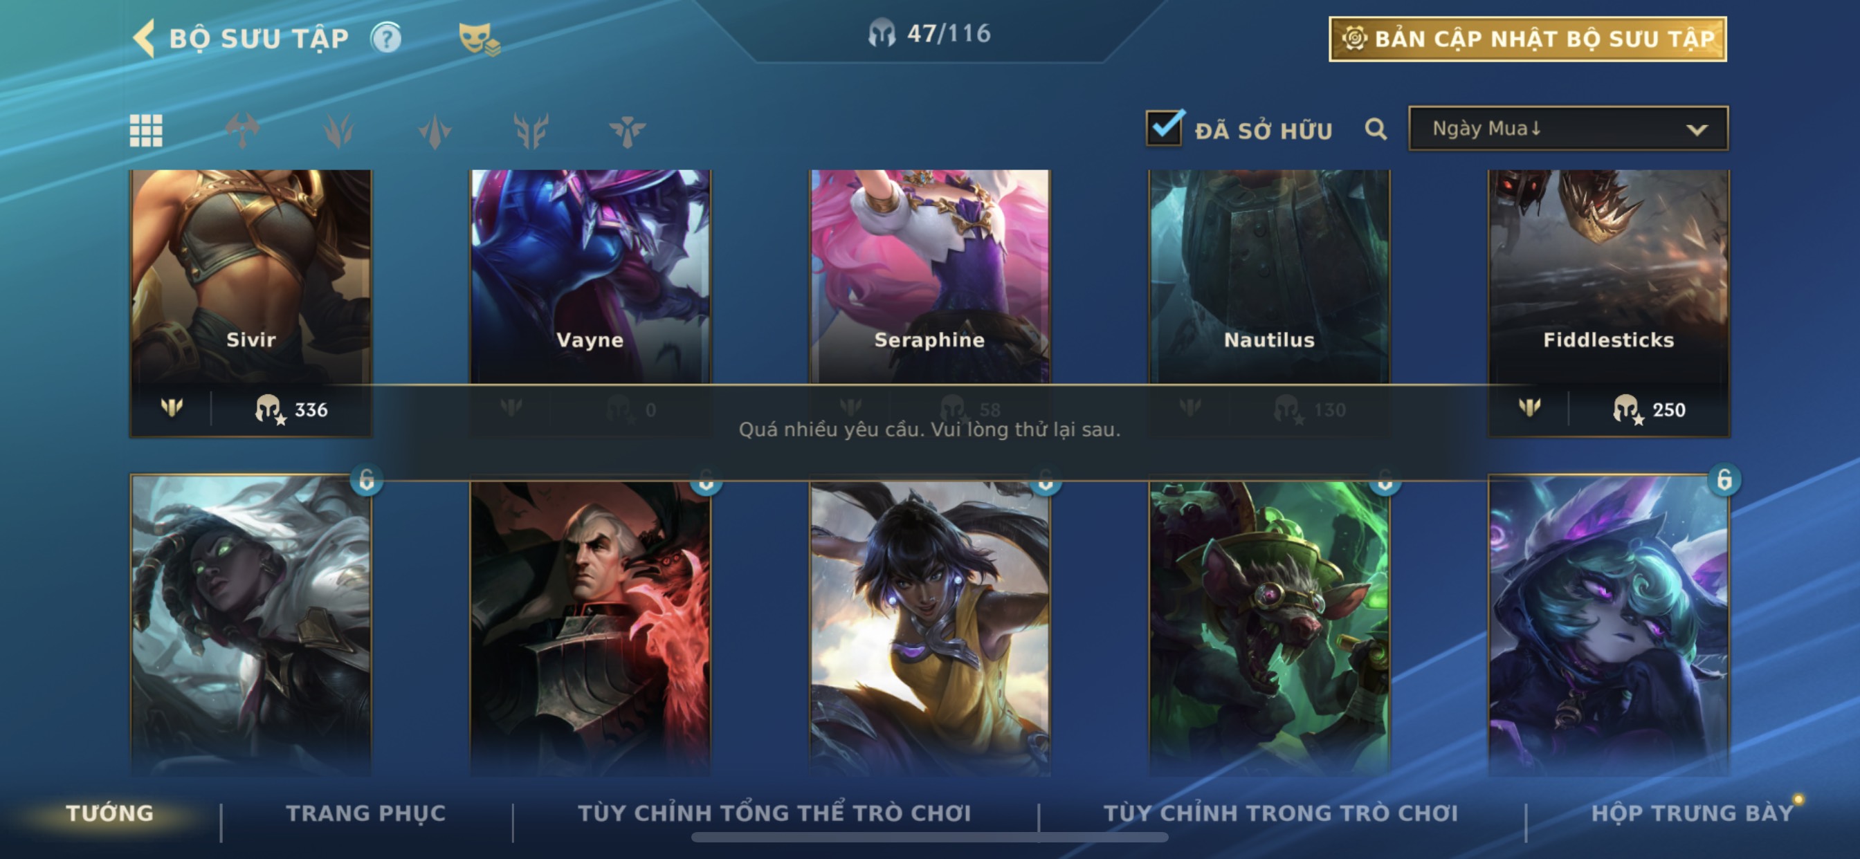Open the collection help question mark icon
This screenshot has height=859, width=1860.
click(386, 37)
